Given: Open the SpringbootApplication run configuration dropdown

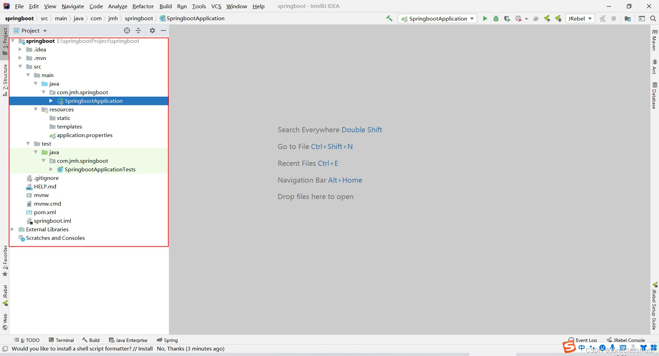Looking at the screenshot, I should click(x=437, y=19).
